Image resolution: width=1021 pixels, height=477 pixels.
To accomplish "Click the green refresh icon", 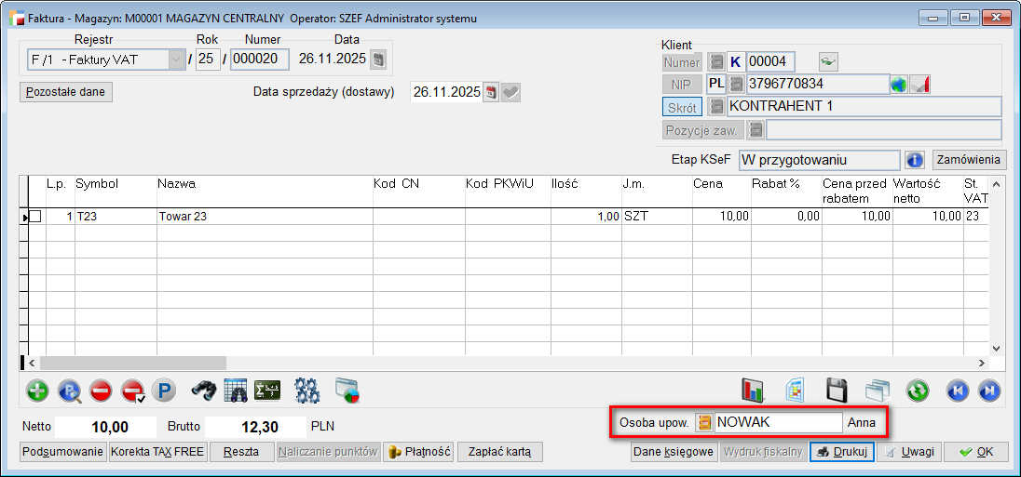I will [x=918, y=391].
